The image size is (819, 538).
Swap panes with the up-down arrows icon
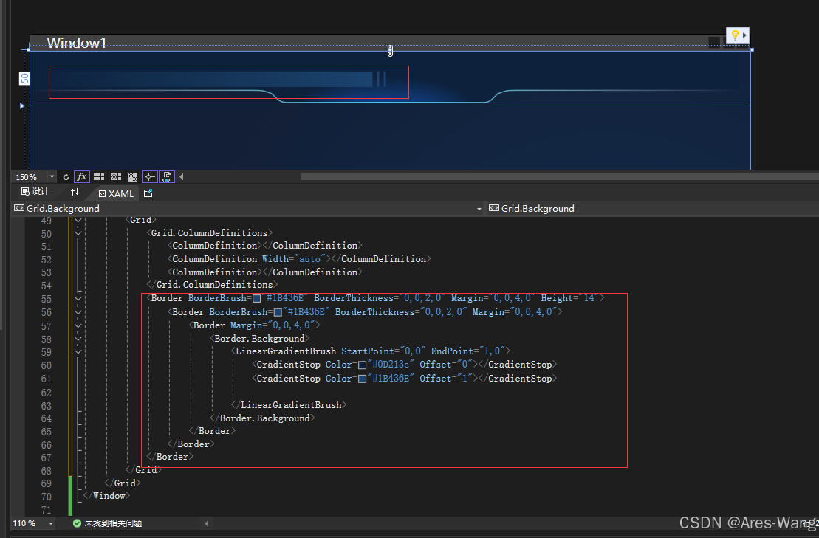coord(75,193)
